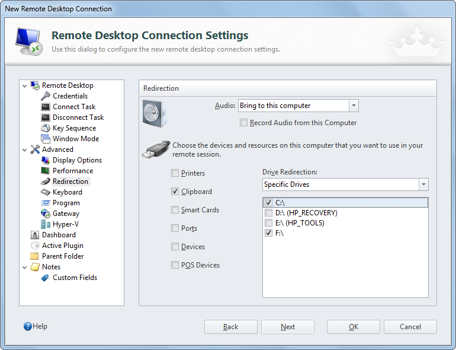Collapse the Advanced tree node
Viewport: 456px width, 350px height.
(x=25, y=149)
